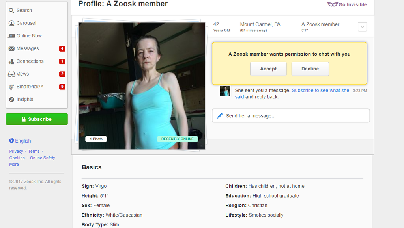This screenshot has height=228, width=404.
Task: Open the Cookies link
Action: [x=17, y=158]
